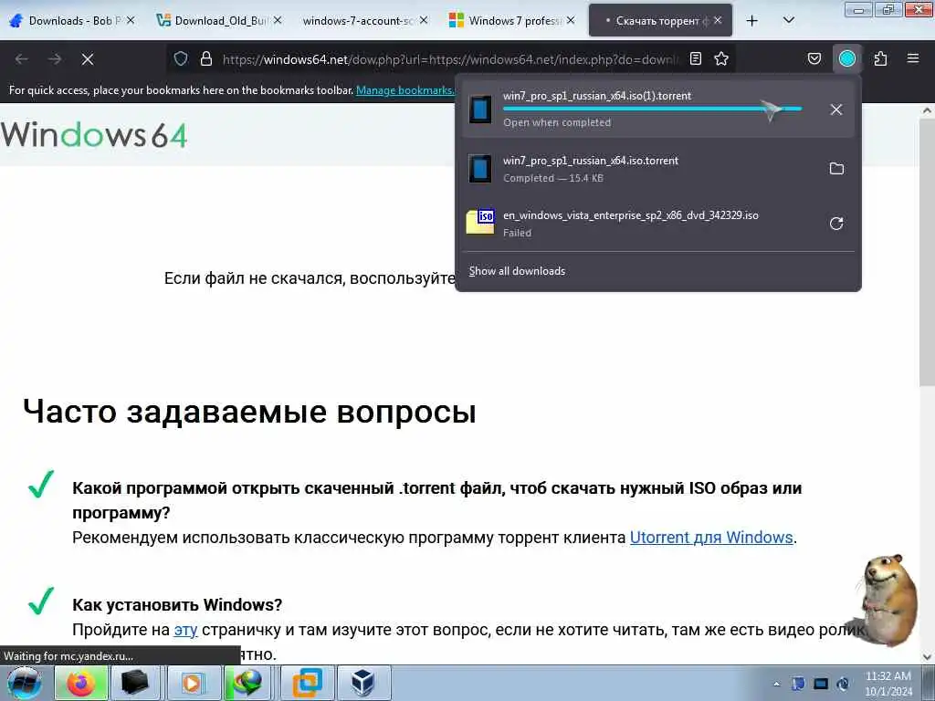Screen dimensions: 935x701
Task: Open Utorrent для Windows link
Action: coord(711,537)
